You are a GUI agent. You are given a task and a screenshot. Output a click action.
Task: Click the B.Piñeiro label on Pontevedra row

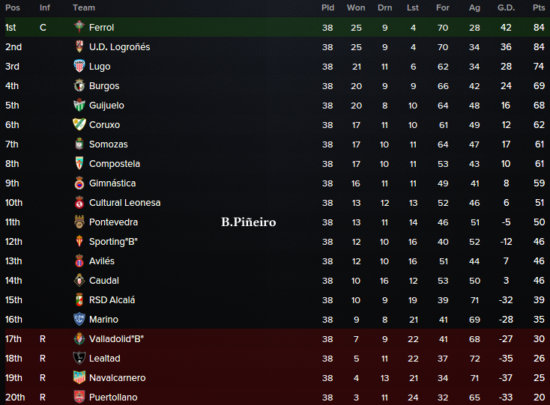coord(249,222)
